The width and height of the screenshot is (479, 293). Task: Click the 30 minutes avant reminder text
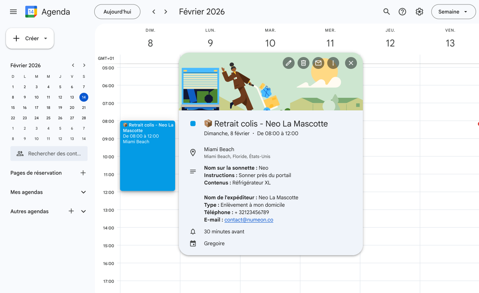point(224,232)
